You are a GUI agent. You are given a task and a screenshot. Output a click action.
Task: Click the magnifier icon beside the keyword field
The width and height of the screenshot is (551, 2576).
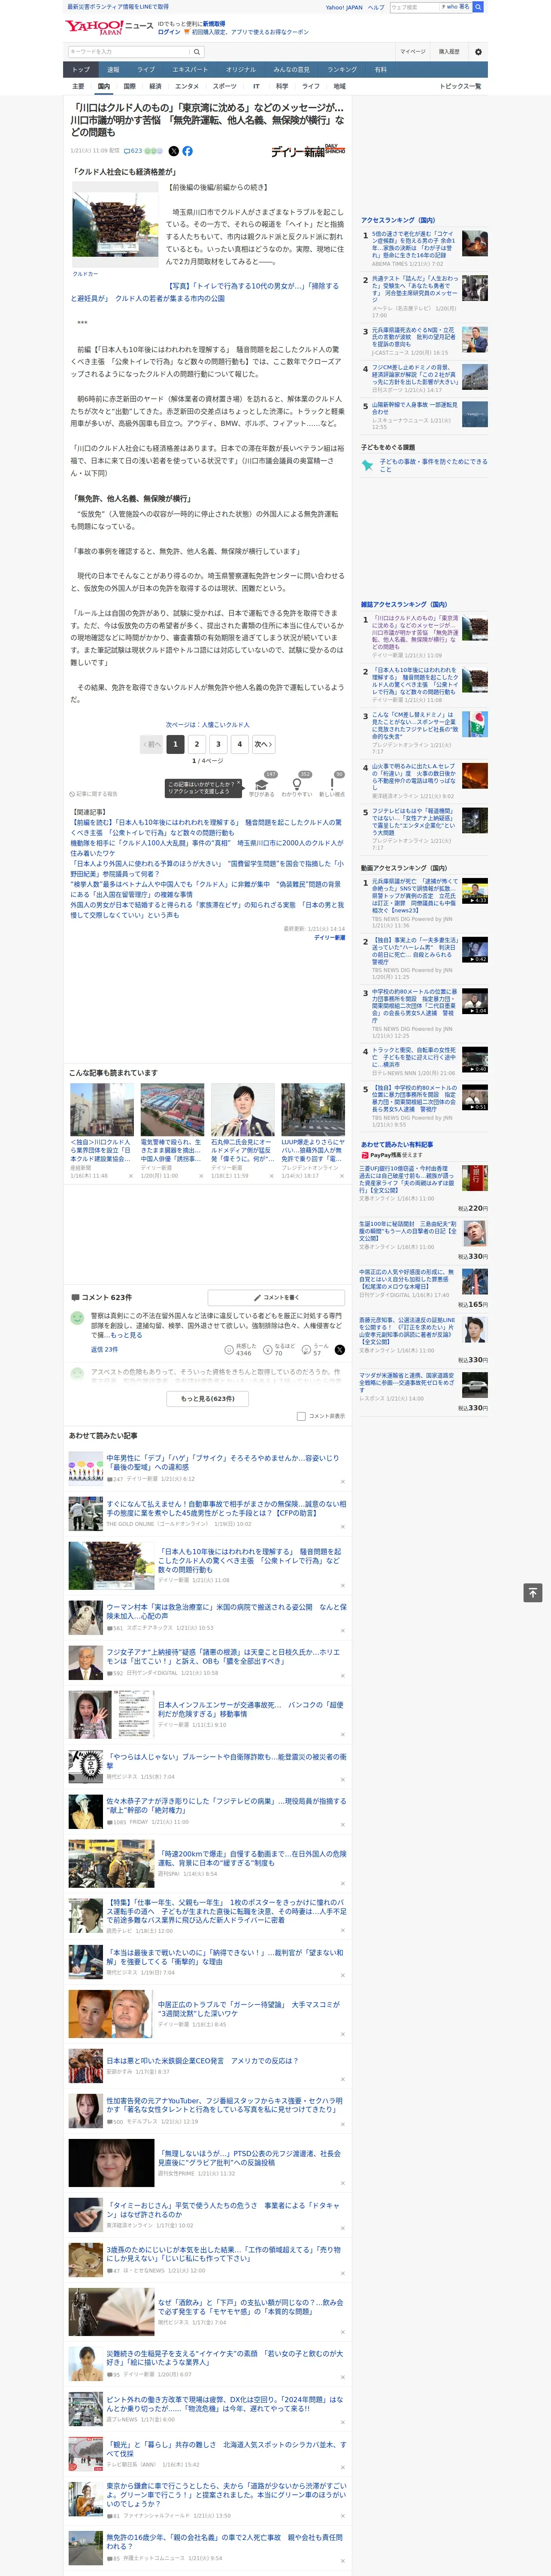coord(197,52)
